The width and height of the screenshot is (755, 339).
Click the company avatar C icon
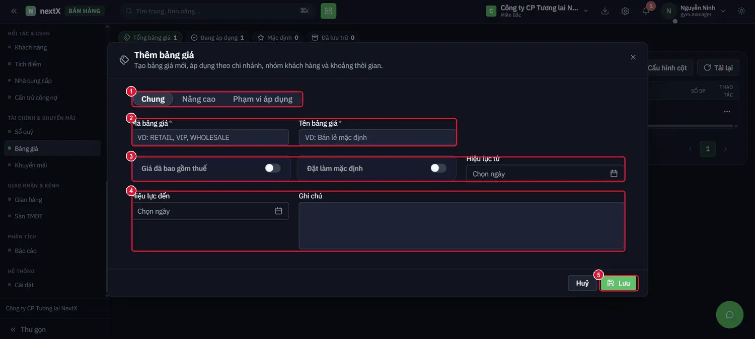(x=491, y=11)
